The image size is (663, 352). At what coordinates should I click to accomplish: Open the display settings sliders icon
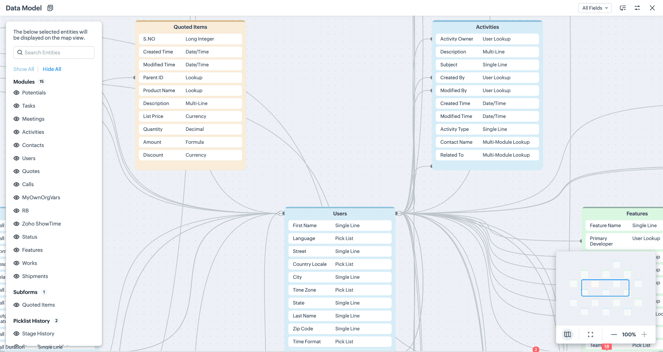click(637, 8)
